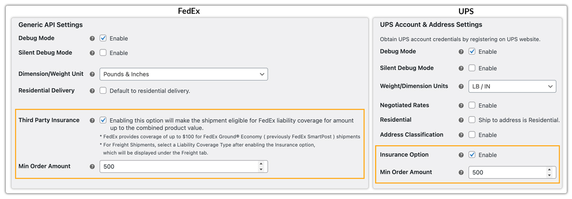572x199 pixels.
Task: Decrease FedEx Min Order Amount with down arrow
Action: 261,169
